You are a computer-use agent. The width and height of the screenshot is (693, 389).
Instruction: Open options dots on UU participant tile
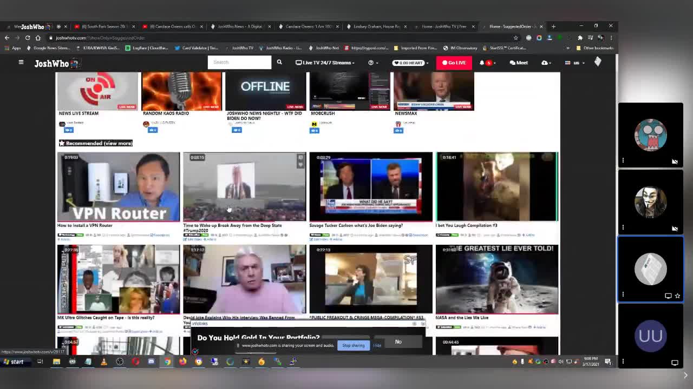(623, 361)
